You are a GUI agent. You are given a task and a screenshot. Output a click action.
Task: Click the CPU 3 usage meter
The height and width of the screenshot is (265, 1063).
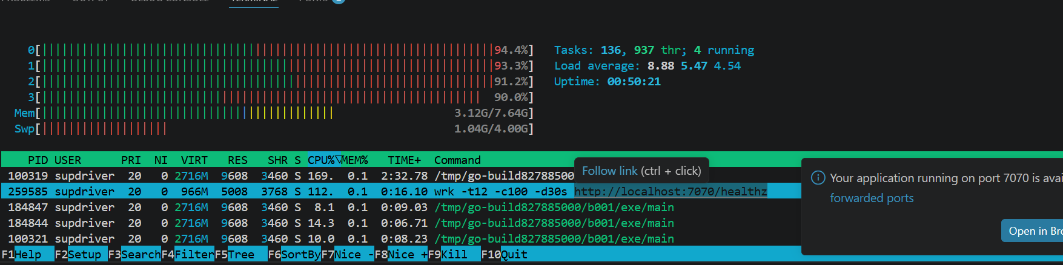pos(280,97)
